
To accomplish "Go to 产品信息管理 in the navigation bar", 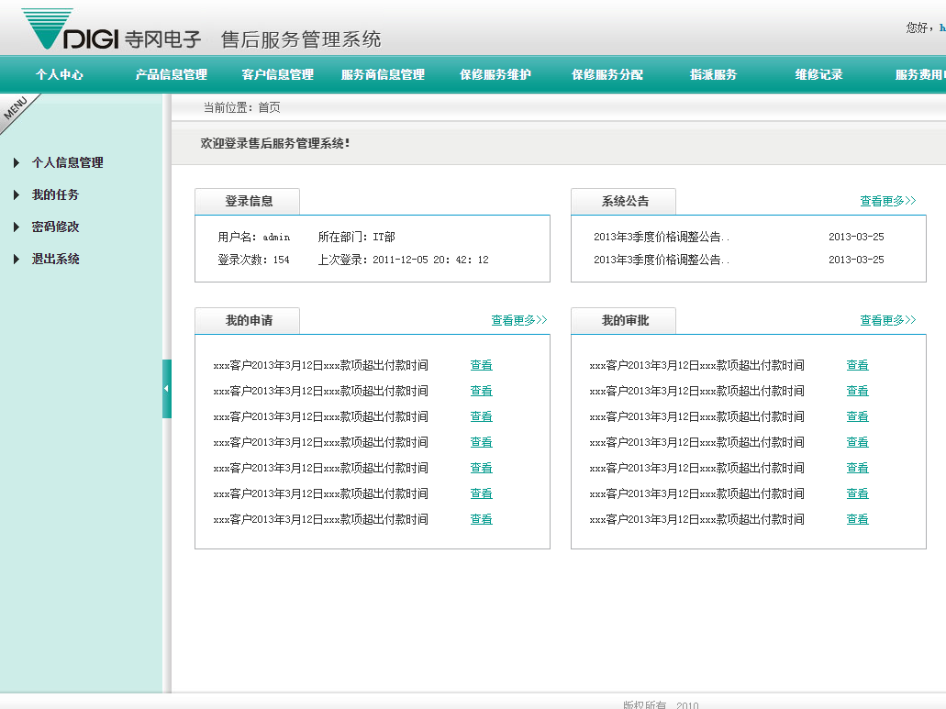I will (172, 75).
